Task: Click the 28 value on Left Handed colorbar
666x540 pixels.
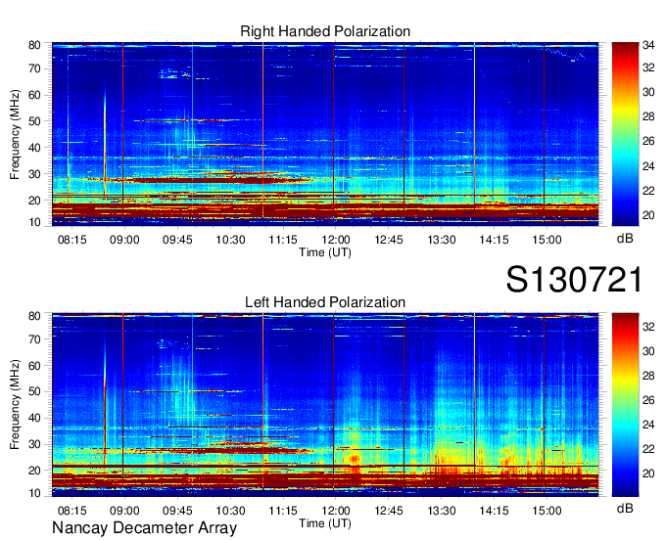Action: click(x=648, y=376)
